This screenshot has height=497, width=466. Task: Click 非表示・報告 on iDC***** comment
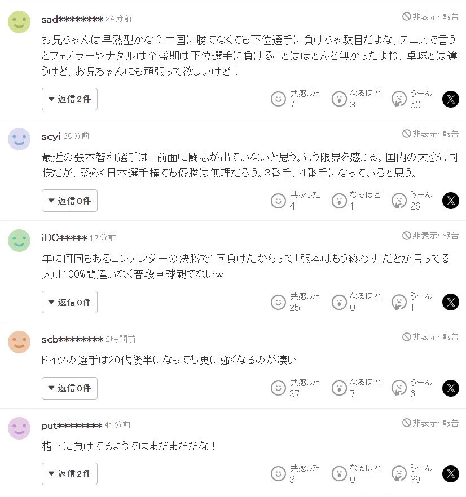tap(430, 235)
